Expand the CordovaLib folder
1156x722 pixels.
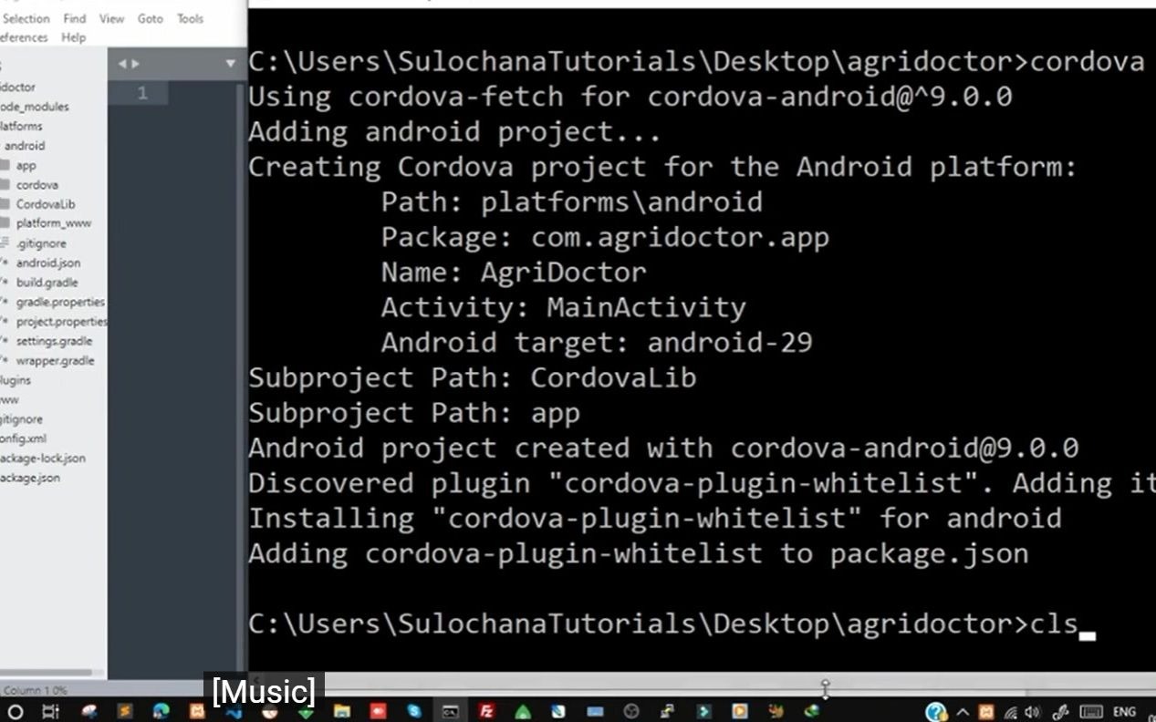(46, 204)
